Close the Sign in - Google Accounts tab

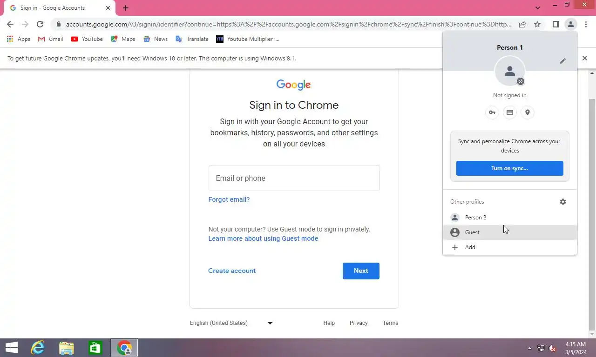click(x=108, y=8)
